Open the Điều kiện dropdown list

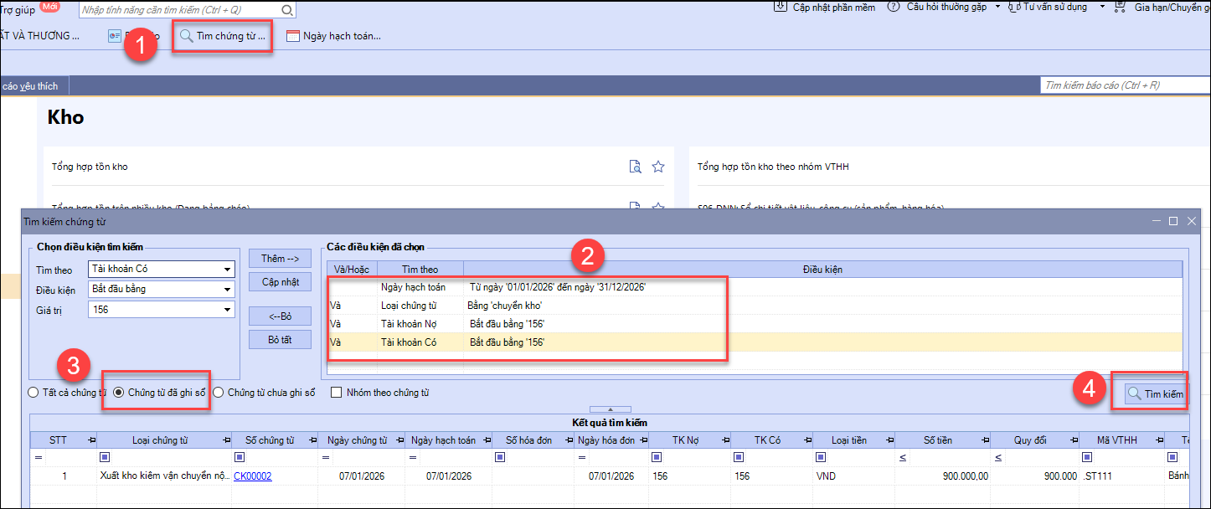click(227, 290)
